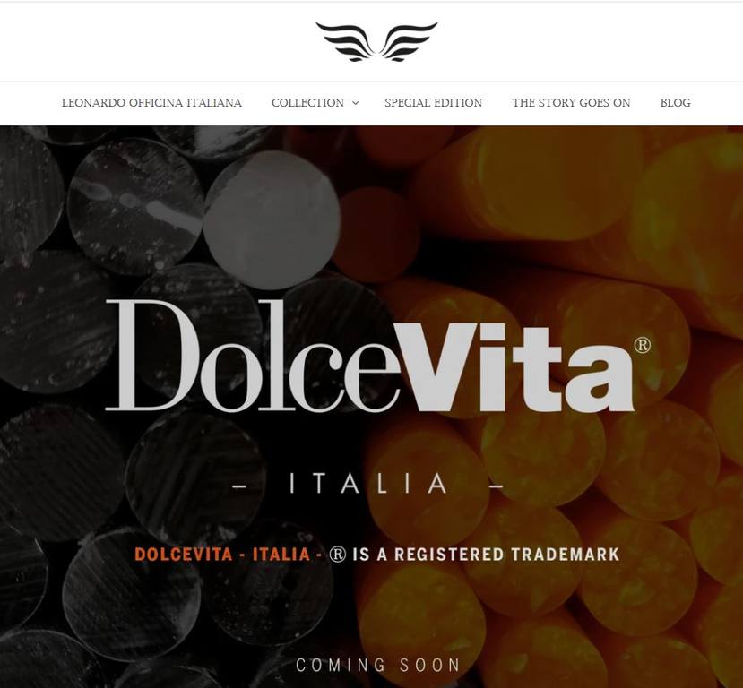Open Leonardo Officina Italiana page
This screenshot has width=743, height=688.
(151, 103)
